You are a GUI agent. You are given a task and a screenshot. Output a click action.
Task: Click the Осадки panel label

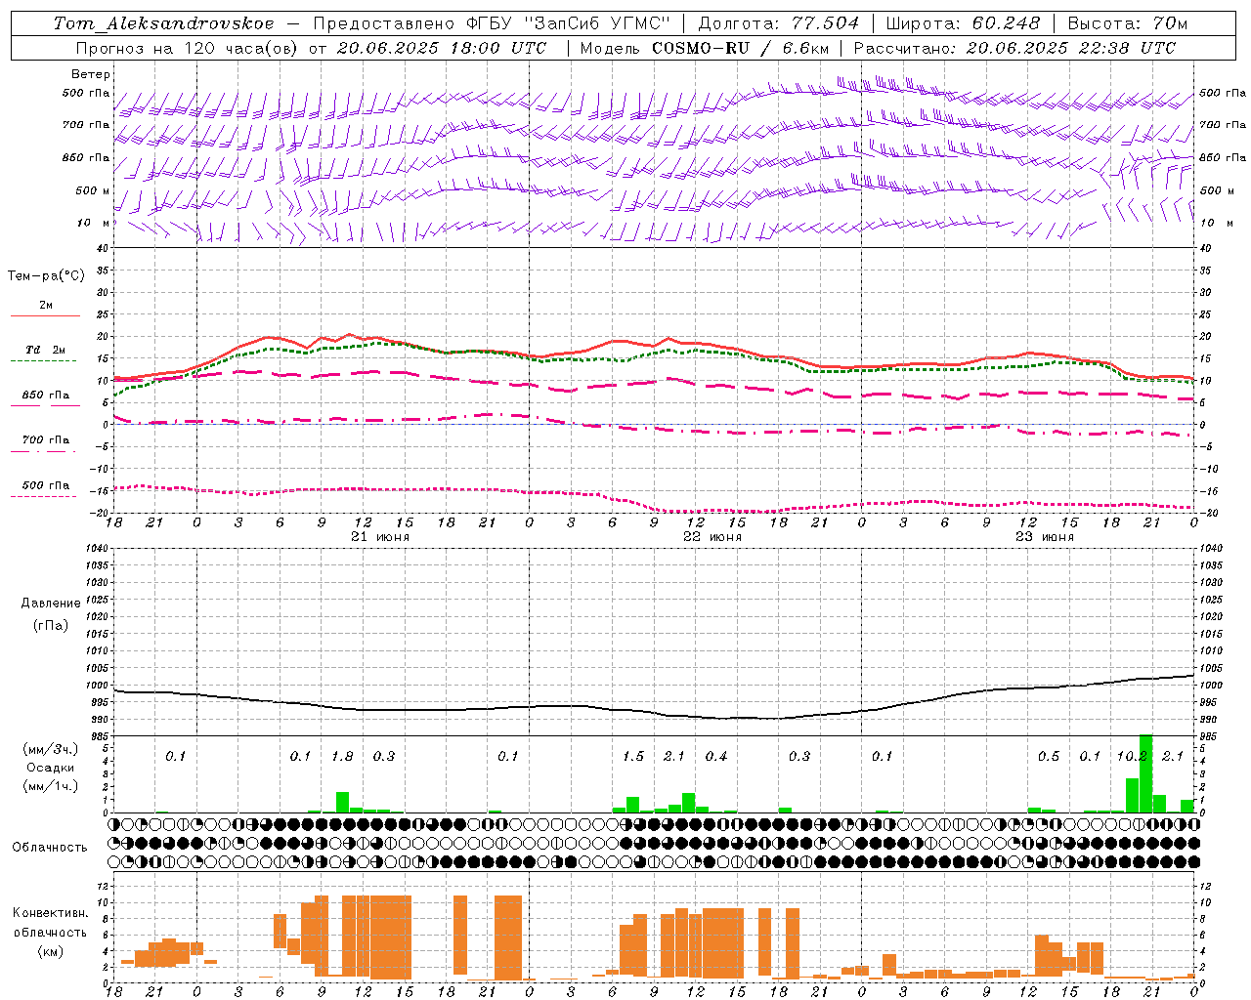(51, 768)
